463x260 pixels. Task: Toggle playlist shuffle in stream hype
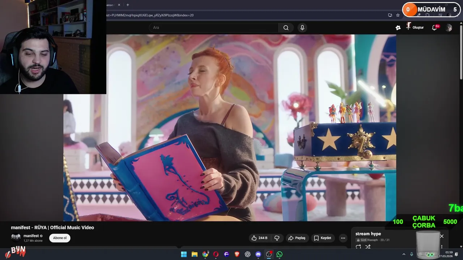(368, 247)
